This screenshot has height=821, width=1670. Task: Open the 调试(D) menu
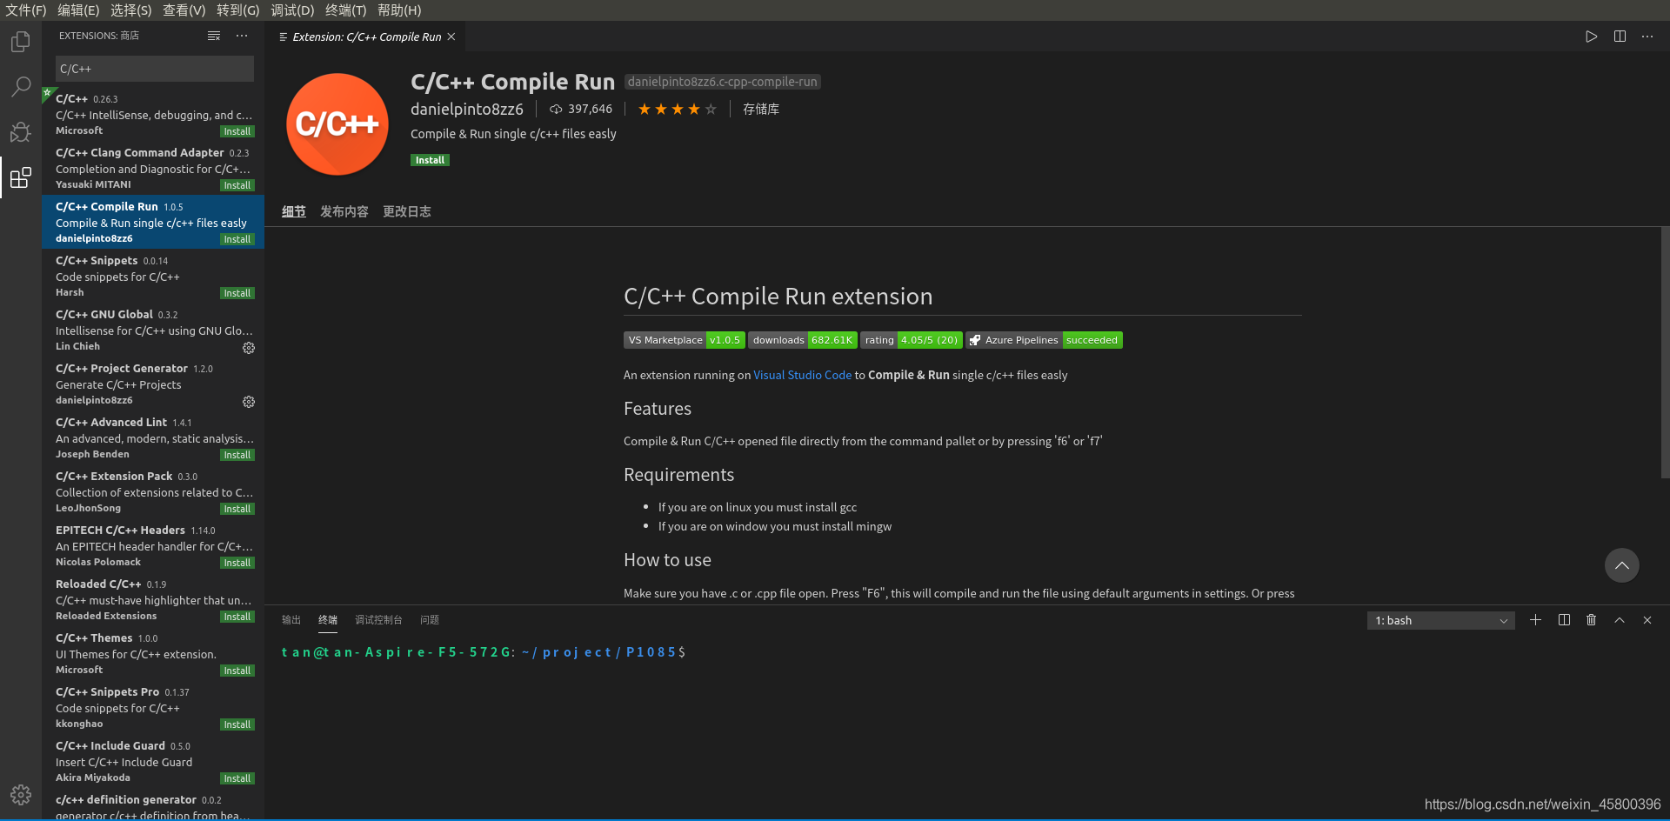pyautogui.click(x=292, y=10)
